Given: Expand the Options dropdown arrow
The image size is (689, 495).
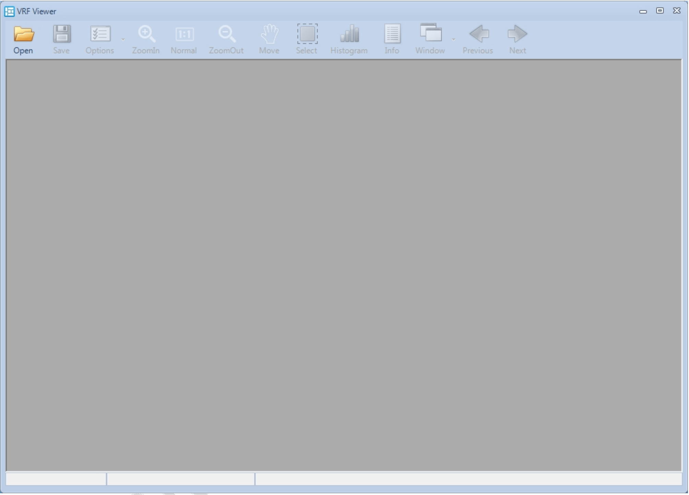Looking at the screenshot, I should pyautogui.click(x=123, y=40).
